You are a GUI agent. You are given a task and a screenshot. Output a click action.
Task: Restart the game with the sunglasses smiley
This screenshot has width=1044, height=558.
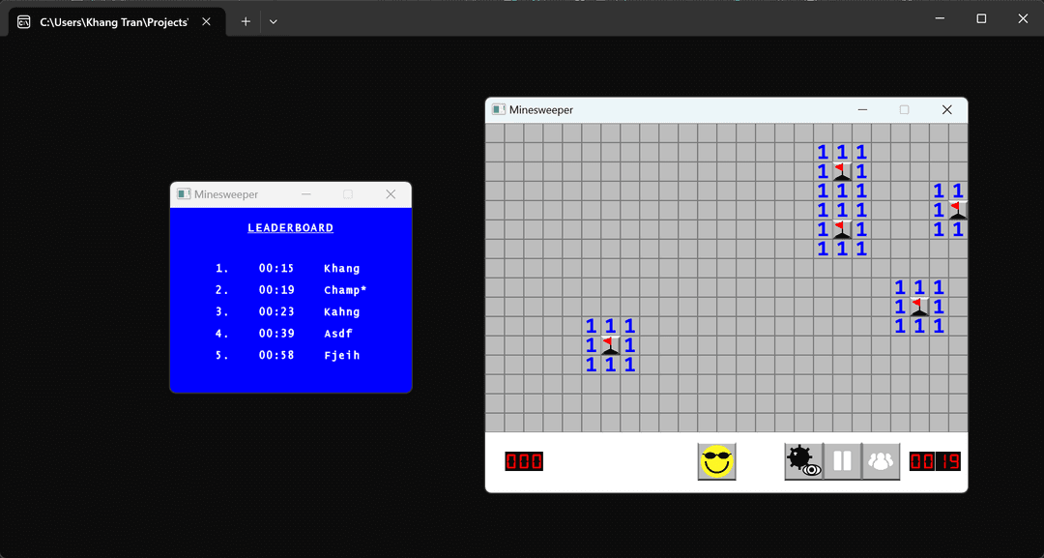click(x=716, y=461)
